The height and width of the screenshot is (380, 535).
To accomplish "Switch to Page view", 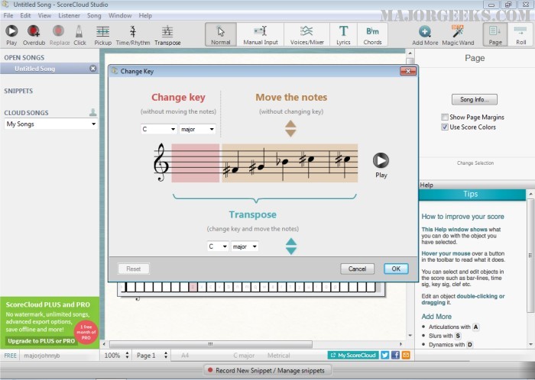I will coord(495,34).
